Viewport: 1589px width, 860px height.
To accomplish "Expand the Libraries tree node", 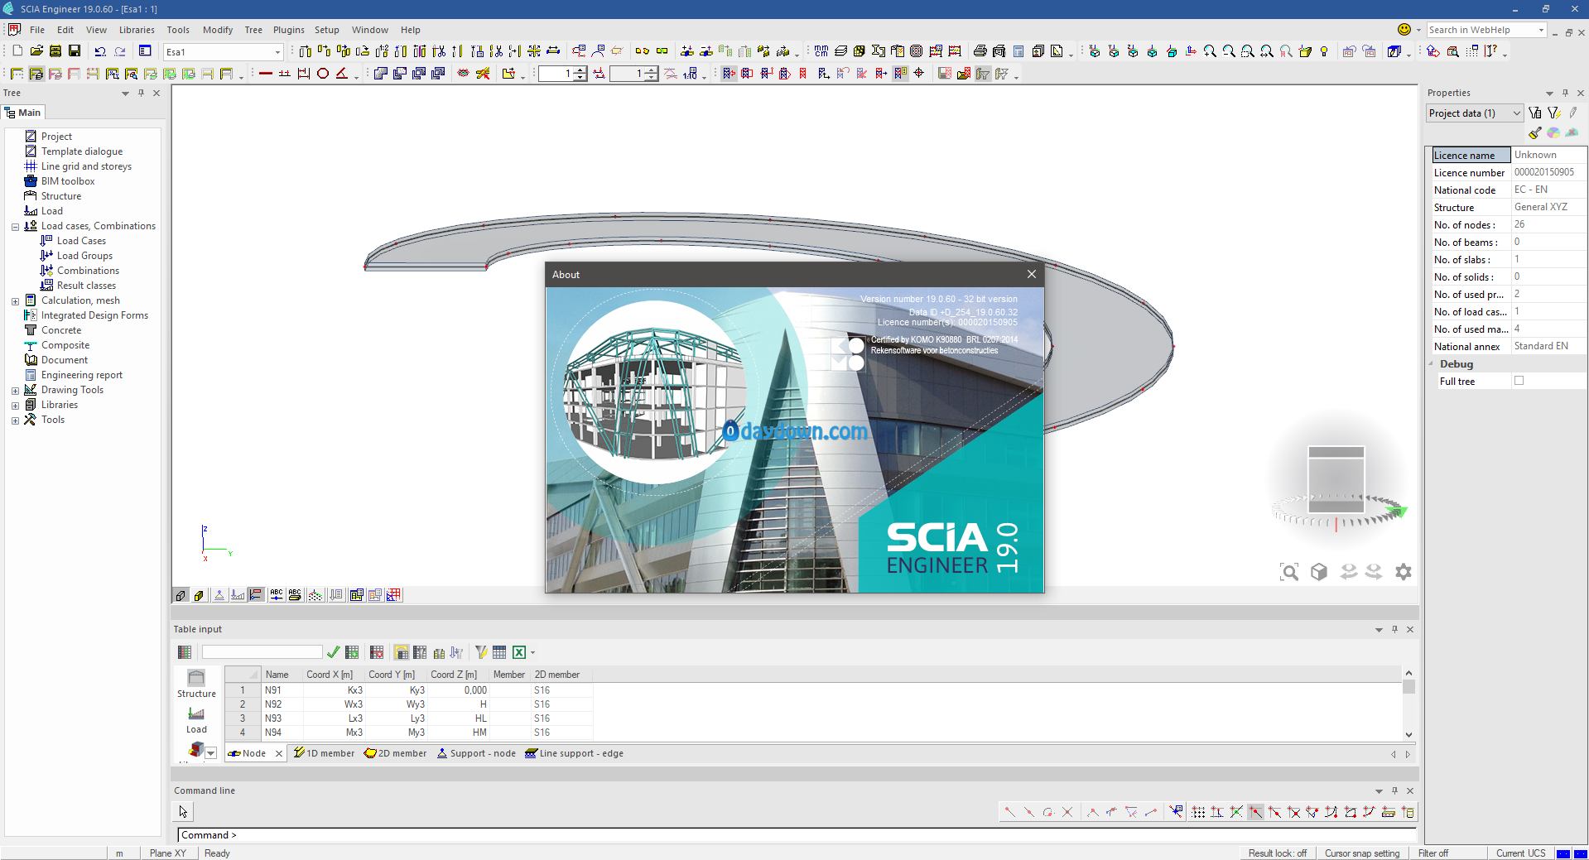I will point(15,406).
